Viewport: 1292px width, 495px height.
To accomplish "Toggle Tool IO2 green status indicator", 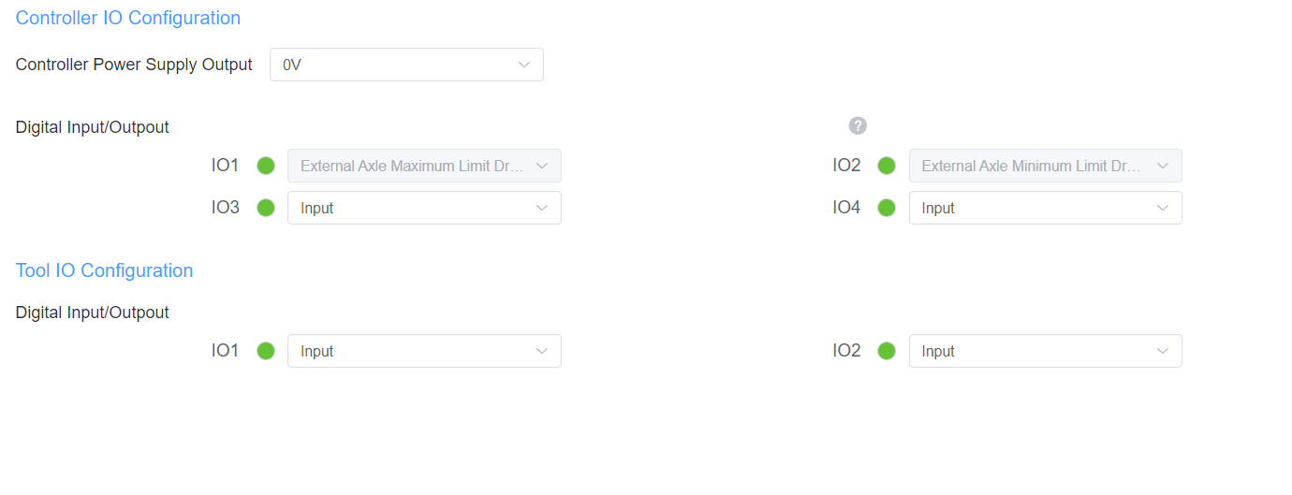I will 887,351.
